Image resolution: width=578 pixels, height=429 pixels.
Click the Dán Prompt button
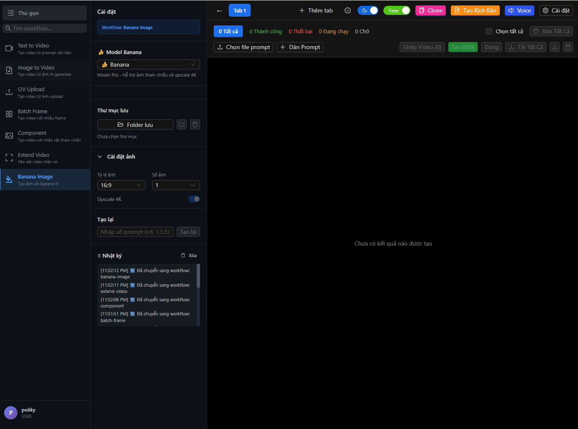coord(300,47)
